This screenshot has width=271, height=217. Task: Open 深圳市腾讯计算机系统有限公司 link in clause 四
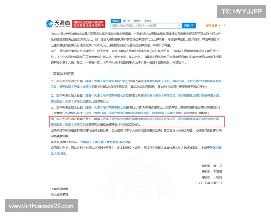198,119
